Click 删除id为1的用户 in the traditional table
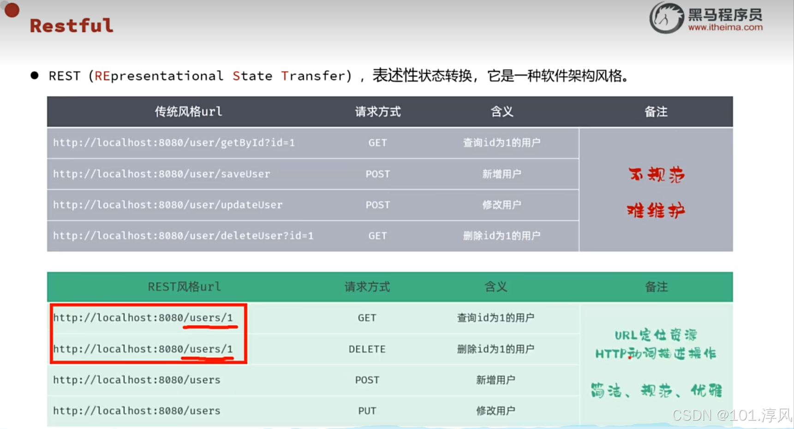The image size is (794, 429). point(501,236)
